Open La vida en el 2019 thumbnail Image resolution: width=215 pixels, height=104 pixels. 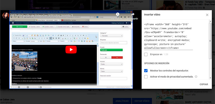point(112,5)
